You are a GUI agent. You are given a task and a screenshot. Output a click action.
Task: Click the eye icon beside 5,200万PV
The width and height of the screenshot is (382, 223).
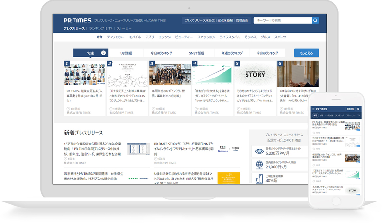click(x=259, y=151)
